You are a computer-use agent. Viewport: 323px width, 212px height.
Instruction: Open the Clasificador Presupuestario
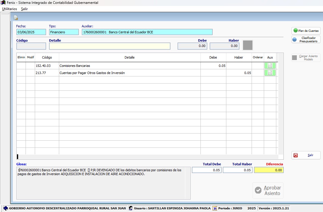[x=306, y=40]
